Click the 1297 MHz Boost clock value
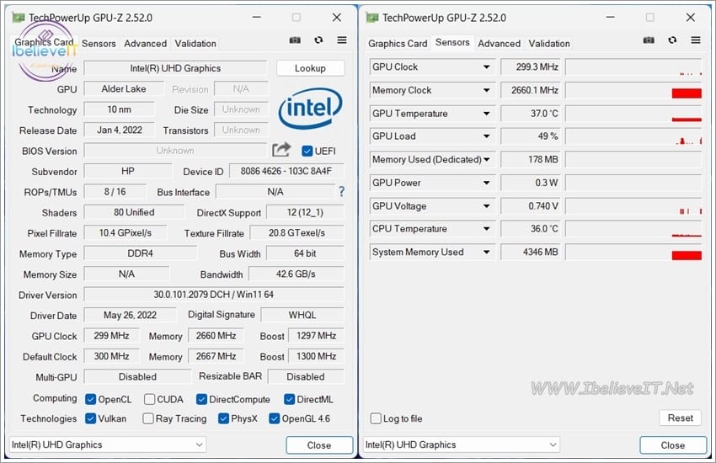The width and height of the screenshot is (716, 463). (x=316, y=336)
